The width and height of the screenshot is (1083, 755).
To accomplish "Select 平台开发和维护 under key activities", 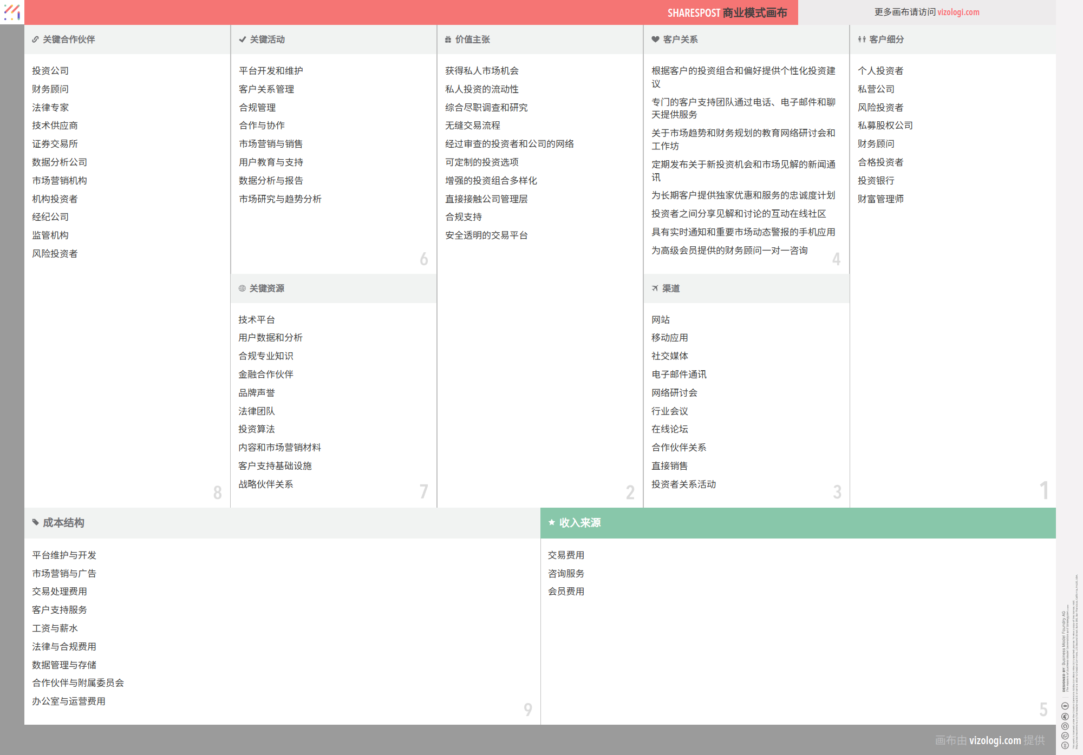I will 271,71.
